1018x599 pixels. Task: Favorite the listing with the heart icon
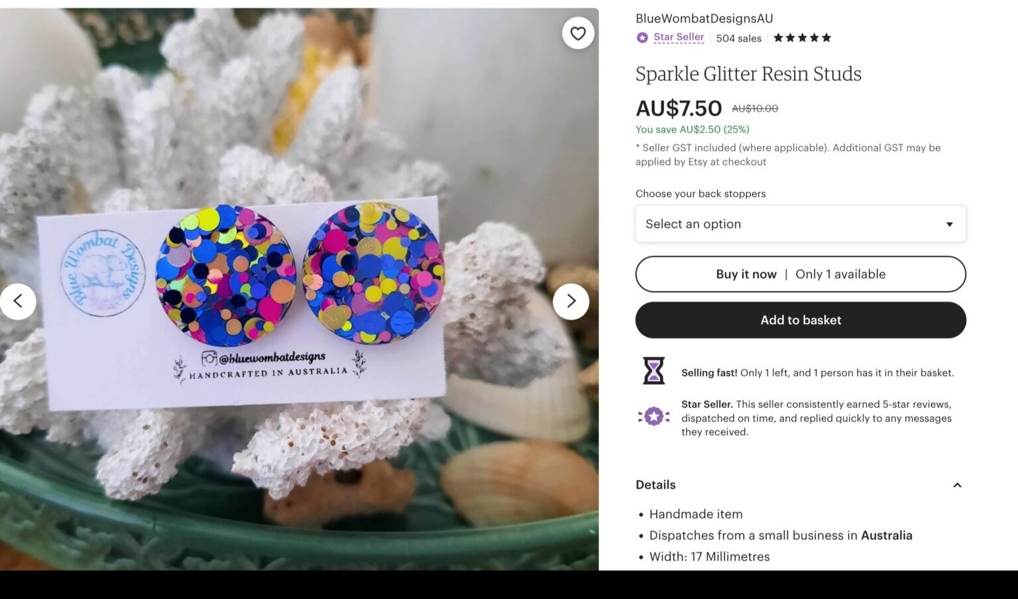point(577,32)
